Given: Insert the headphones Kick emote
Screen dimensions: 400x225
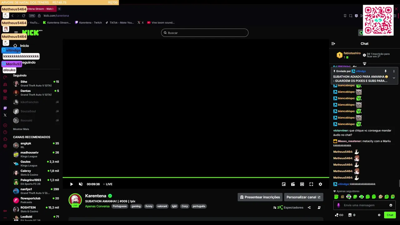Looking at the screenshot, I should pyautogui.click(x=361, y=197).
